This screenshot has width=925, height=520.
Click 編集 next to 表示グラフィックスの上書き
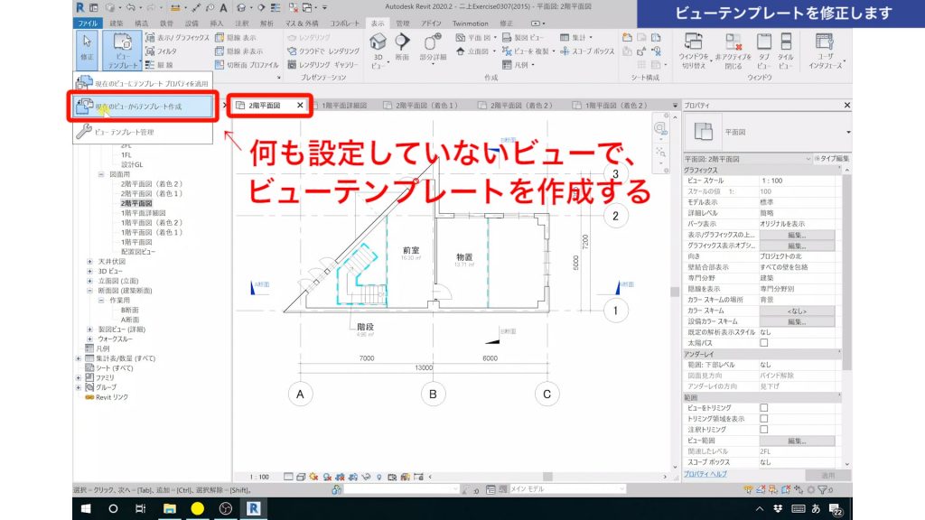tap(796, 237)
